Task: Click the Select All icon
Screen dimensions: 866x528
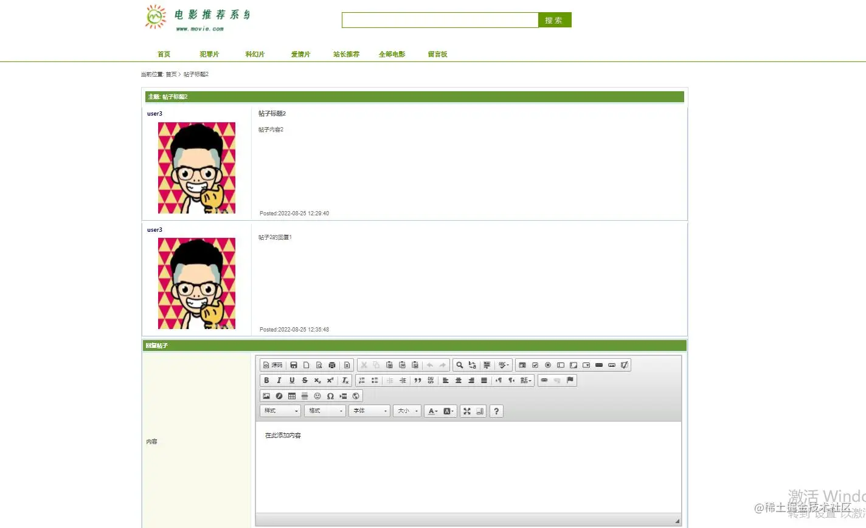Action: click(487, 365)
